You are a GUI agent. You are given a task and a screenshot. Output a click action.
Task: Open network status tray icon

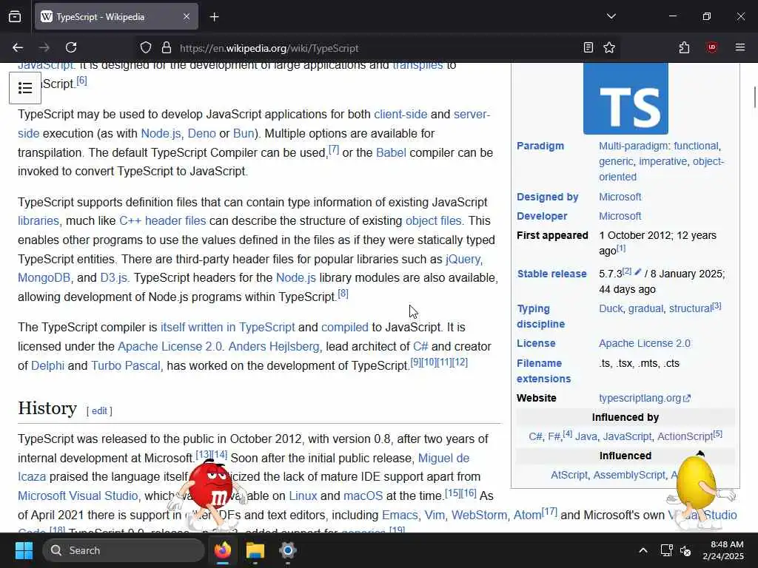click(x=667, y=550)
